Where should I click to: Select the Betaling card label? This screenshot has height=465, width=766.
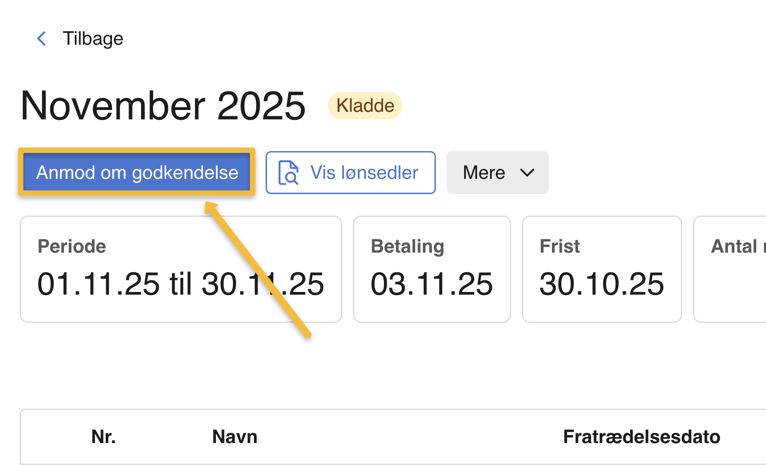407,246
